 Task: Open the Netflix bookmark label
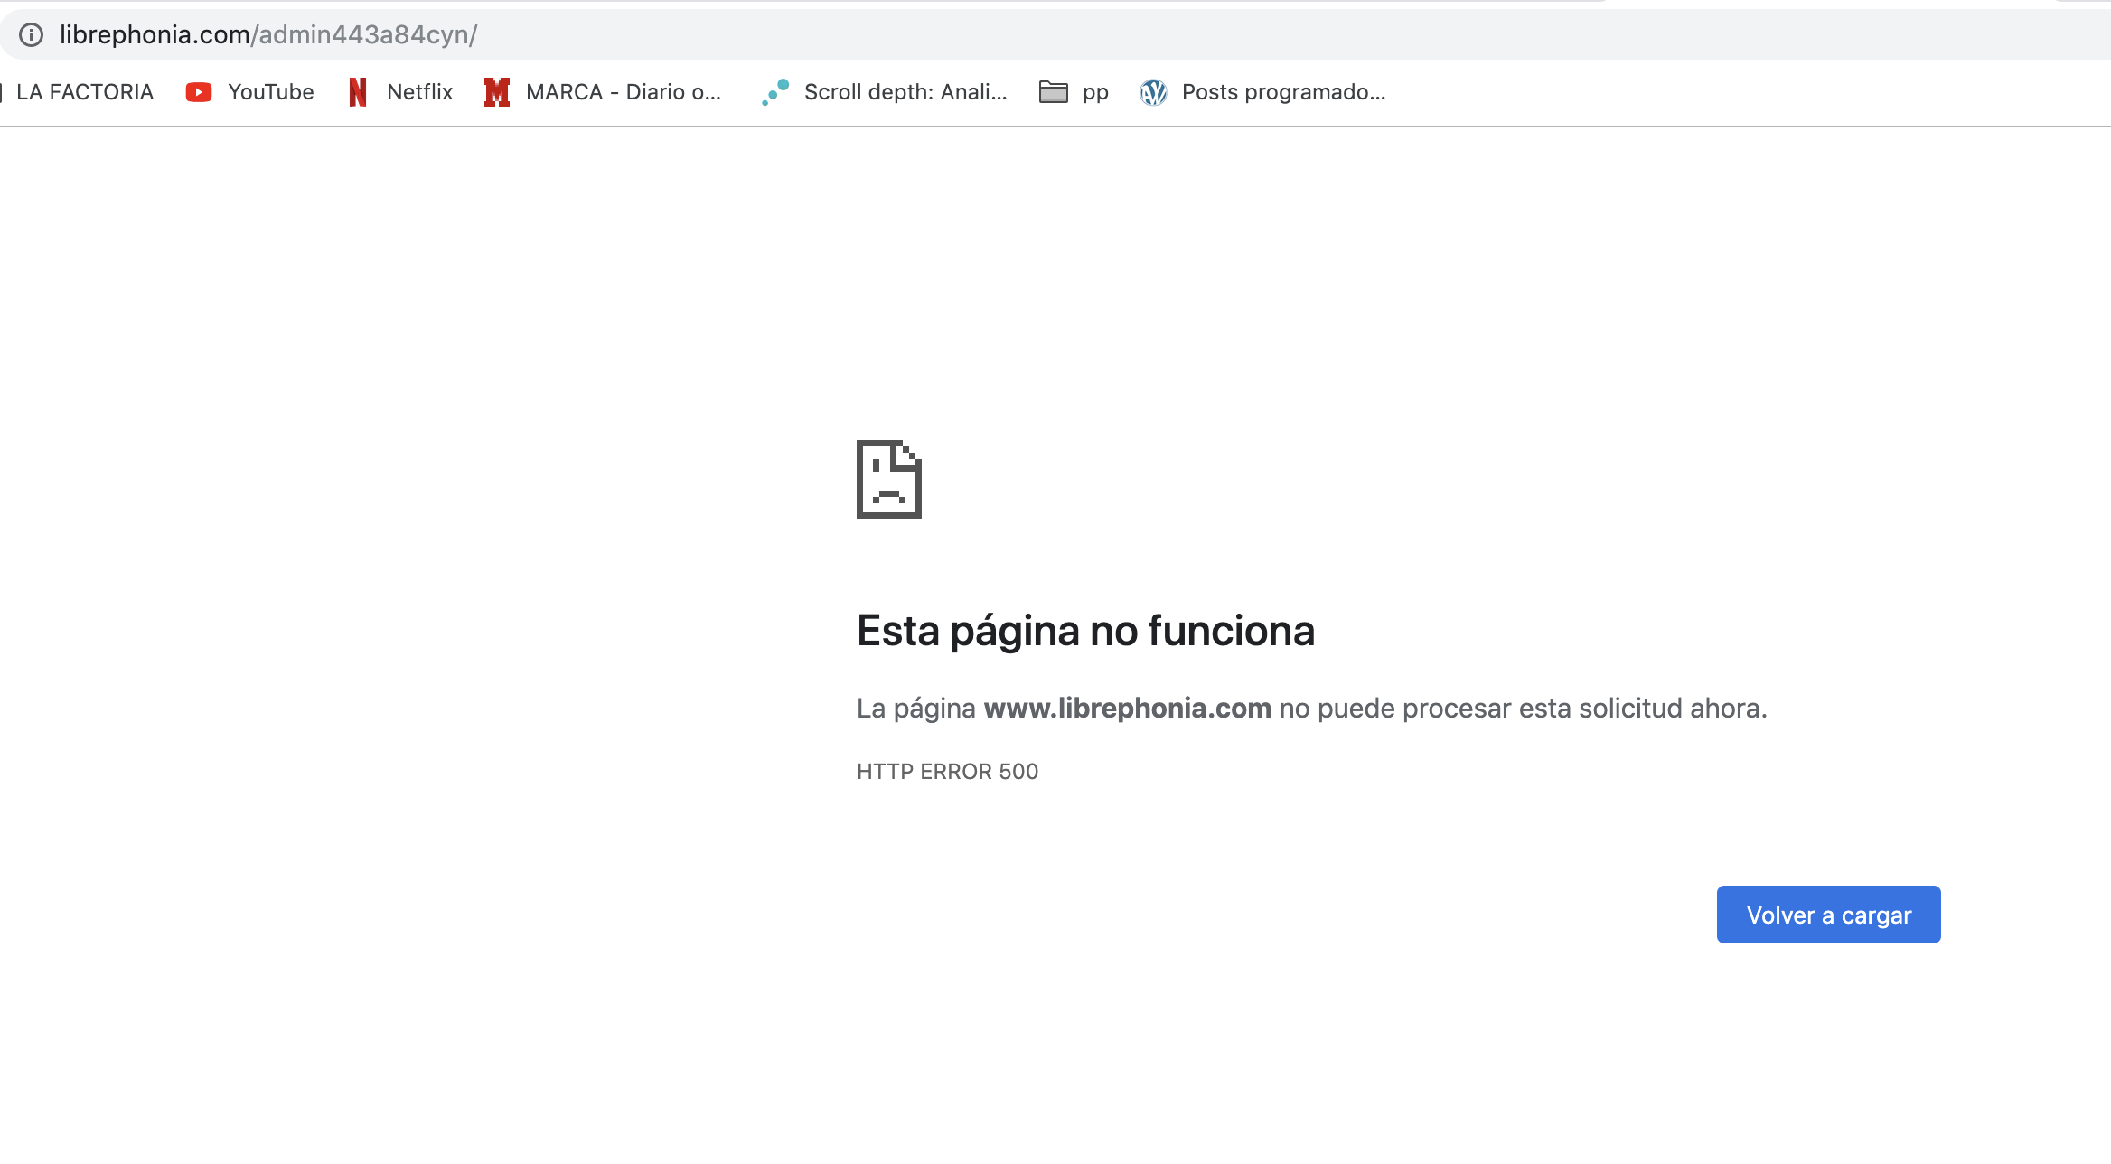click(419, 92)
